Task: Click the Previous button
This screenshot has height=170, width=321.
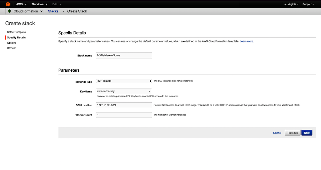Action: point(292,133)
